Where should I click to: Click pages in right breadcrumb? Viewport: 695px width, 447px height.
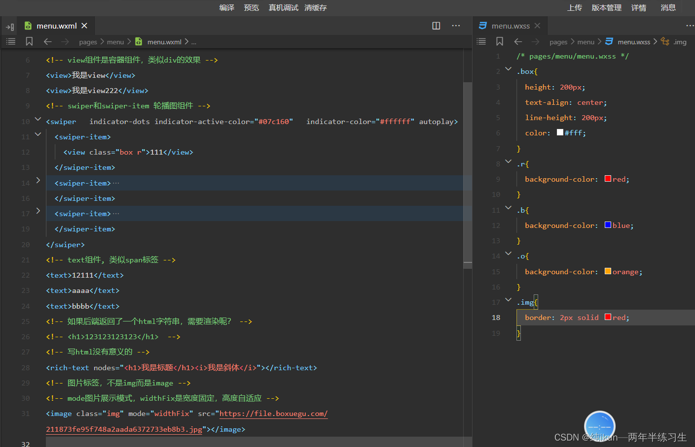[558, 42]
